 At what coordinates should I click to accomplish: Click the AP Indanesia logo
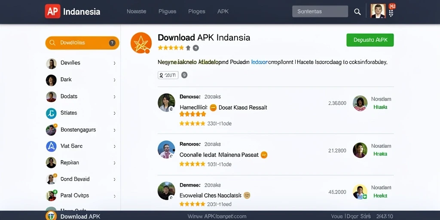[72, 12]
